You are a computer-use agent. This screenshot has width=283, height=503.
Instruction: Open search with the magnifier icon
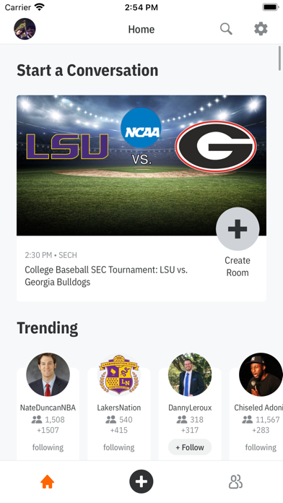[226, 29]
